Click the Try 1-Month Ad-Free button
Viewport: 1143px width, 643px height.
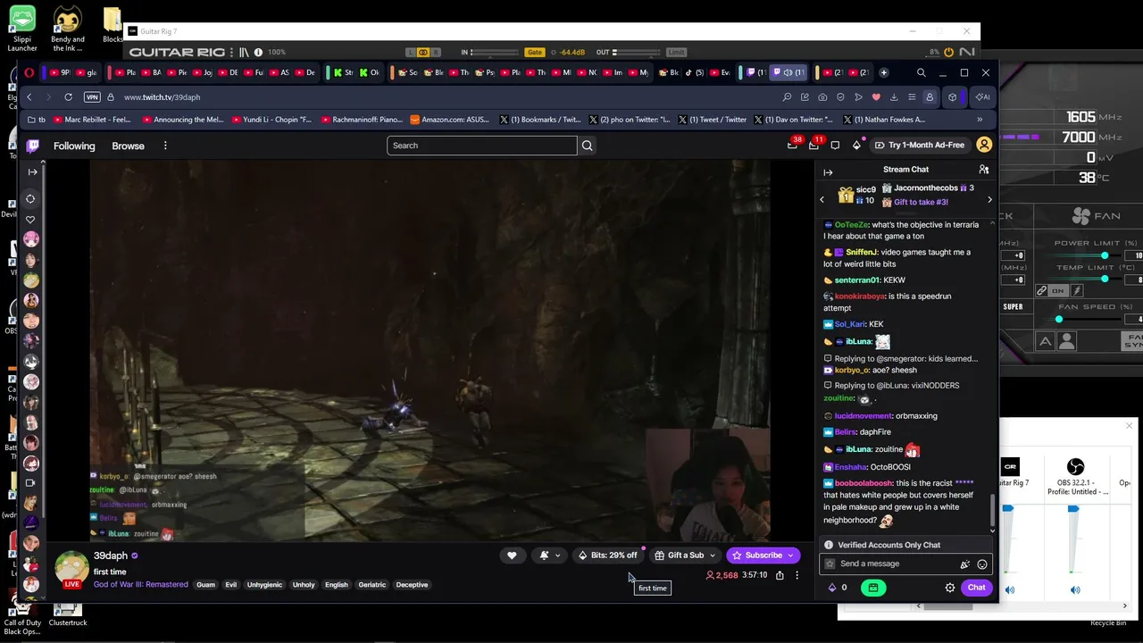click(920, 145)
